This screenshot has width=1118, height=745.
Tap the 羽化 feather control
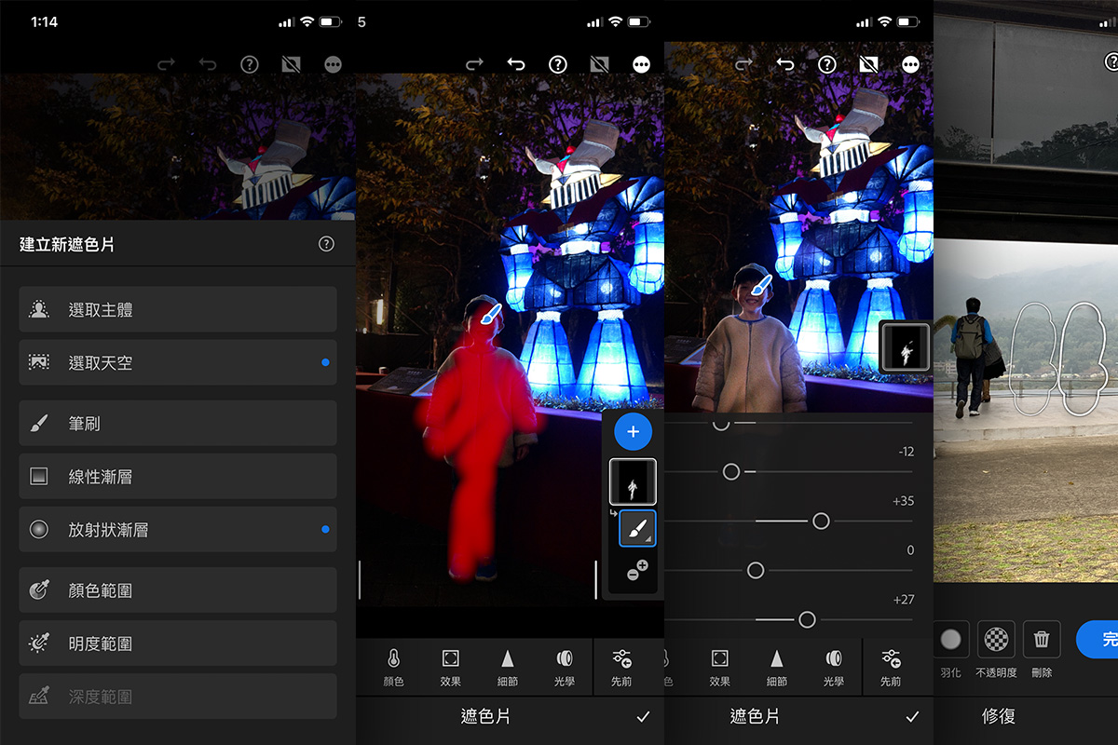[x=951, y=647]
